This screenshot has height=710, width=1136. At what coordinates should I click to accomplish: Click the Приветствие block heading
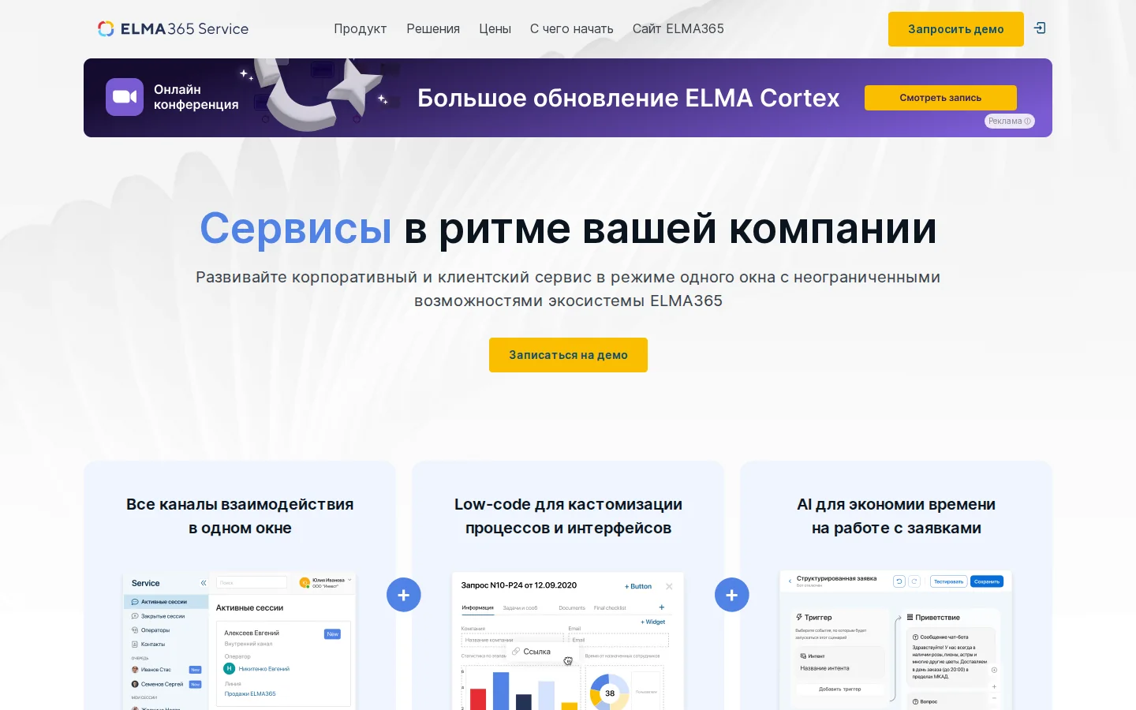(x=933, y=617)
